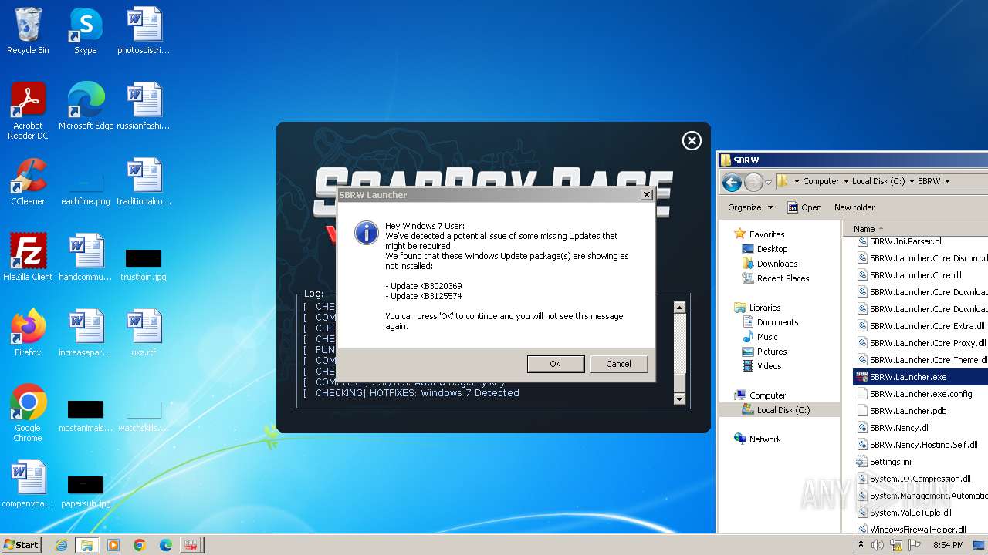Select the photosdistri... Word document icon
This screenshot has height=555, width=988.
coord(144,32)
